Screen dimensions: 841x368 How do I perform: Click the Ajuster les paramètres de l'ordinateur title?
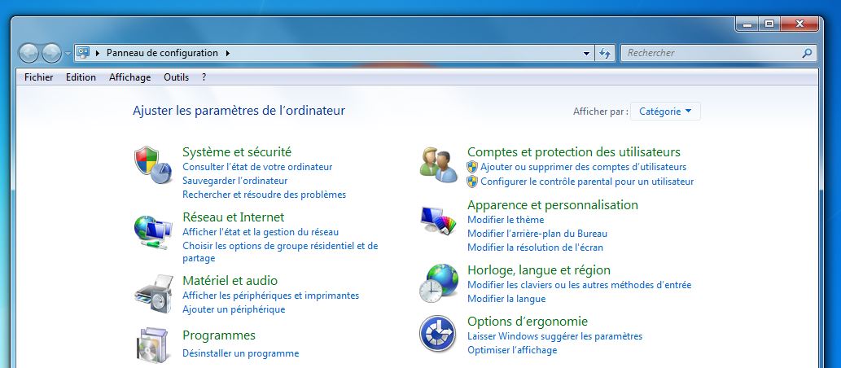pyautogui.click(x=239, y=111)
